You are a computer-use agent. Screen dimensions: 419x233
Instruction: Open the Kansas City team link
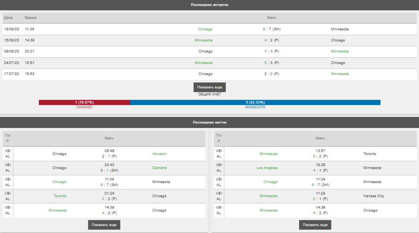374,196
